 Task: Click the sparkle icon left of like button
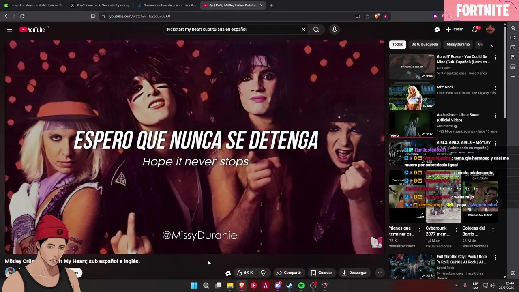point(228,273)
